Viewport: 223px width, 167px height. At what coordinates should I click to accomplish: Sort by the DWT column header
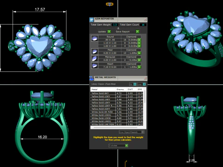(131, 90)
